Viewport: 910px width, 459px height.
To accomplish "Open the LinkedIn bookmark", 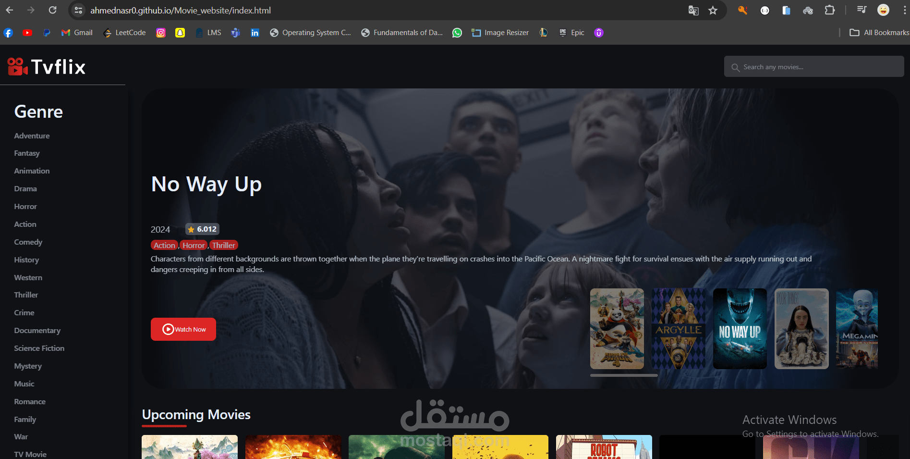I will 255,33.
